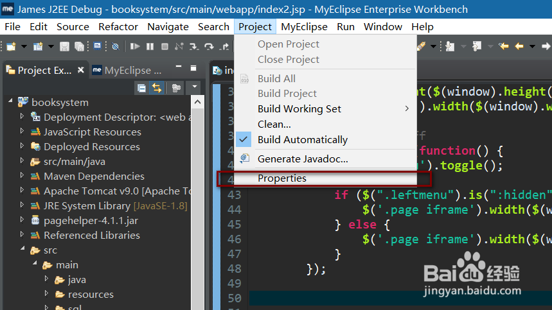Open the MyEclipse menu
The image size is (552, 310).
(304, 27)
